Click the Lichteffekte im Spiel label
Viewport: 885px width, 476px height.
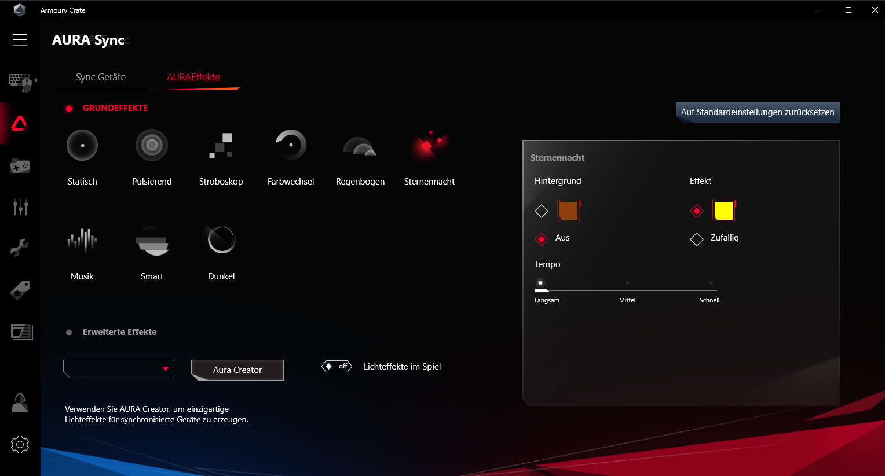coord(402,367)
